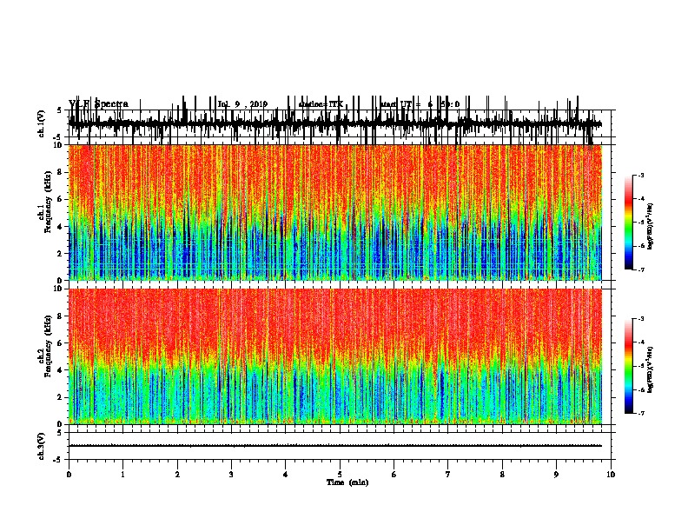Viewport: 688px width, 532px height.
Task: Click the '6' kHz tick on ch.1 axis
Action: (x=60, y=199)
